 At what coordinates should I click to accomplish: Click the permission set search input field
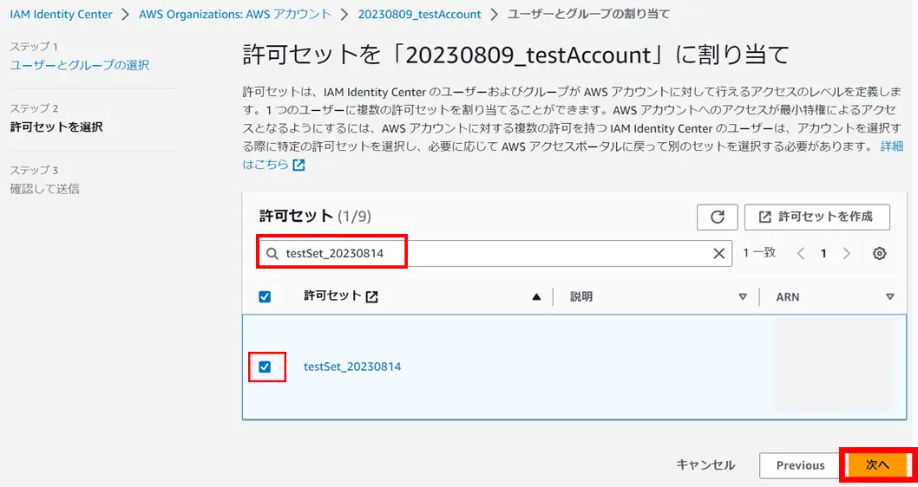[495, 253]
